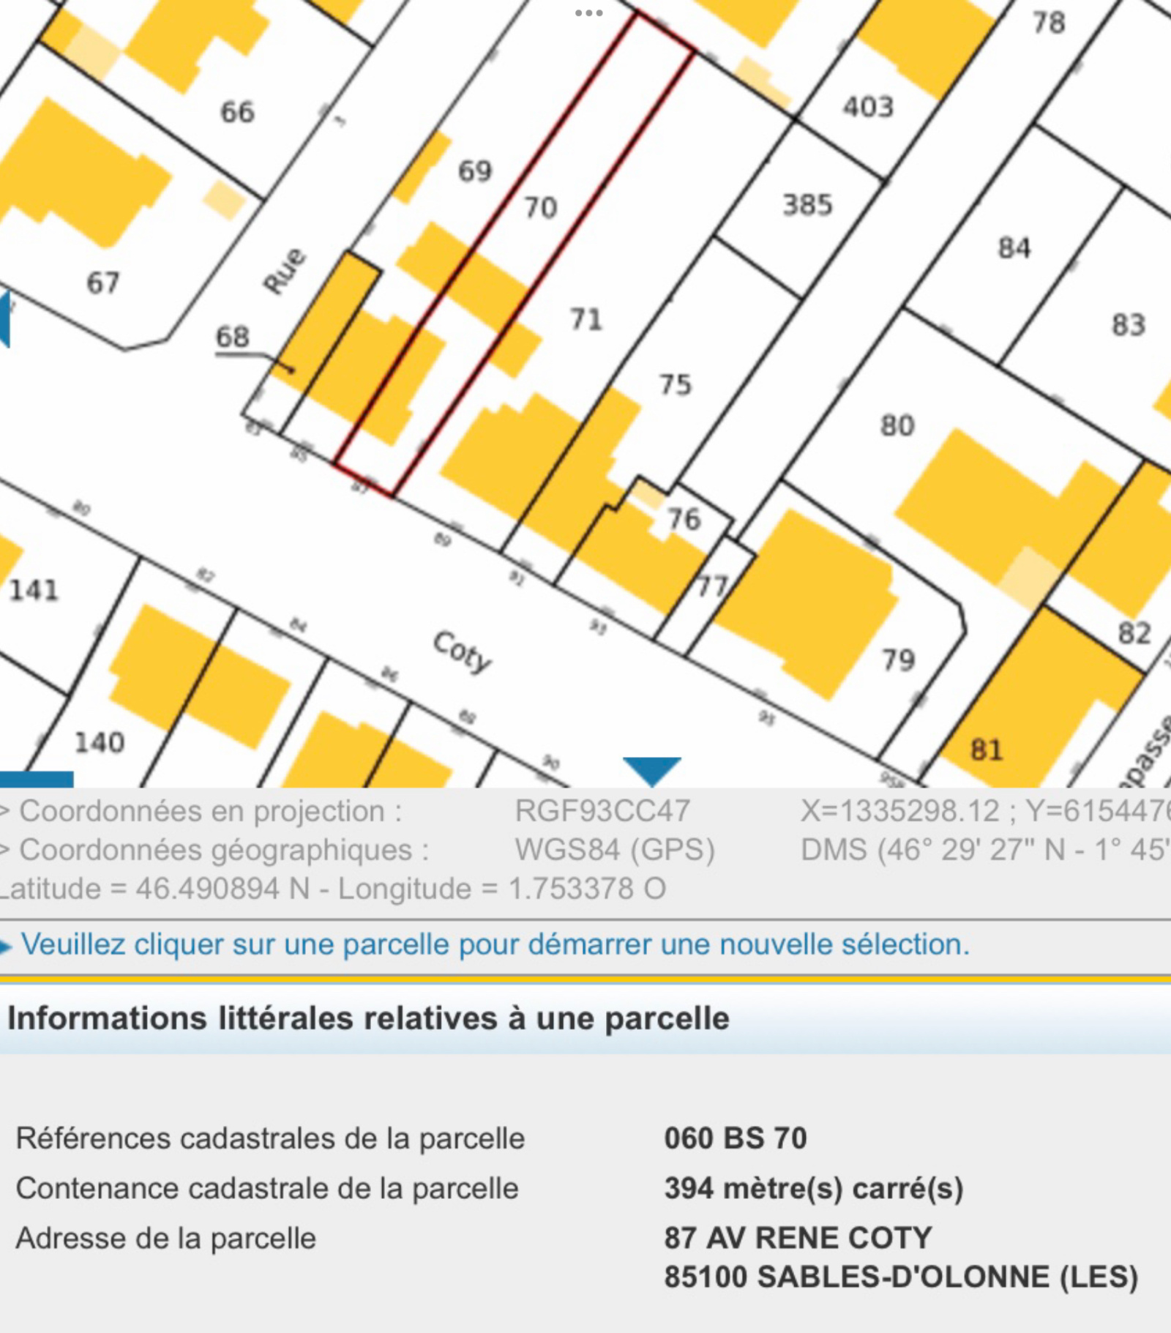Viewport: 1171px width, 1333px height.
Task: Choose parcel 80 on the map
Action: [x=897, y=425]
